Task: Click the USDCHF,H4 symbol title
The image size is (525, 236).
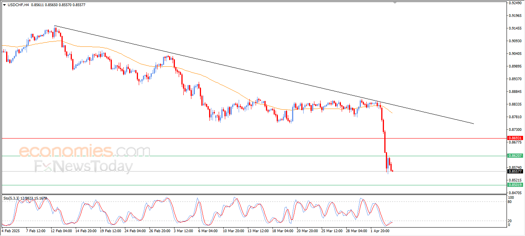Action: [x=18, y=5]
